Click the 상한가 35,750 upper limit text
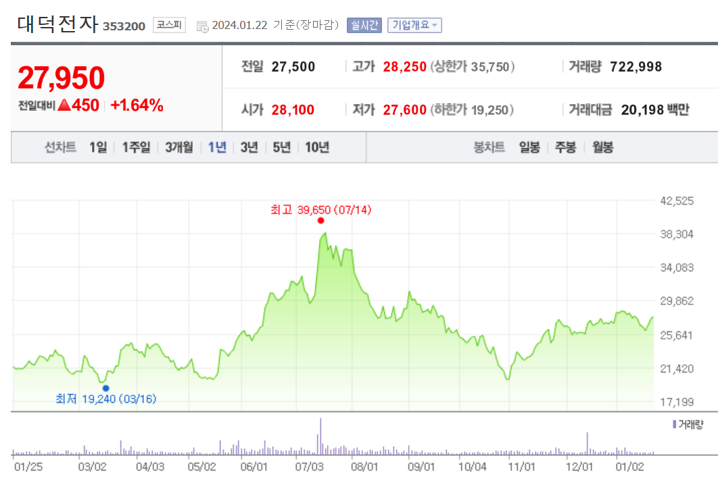Screen dimensions: 718x494 point(472,67)
